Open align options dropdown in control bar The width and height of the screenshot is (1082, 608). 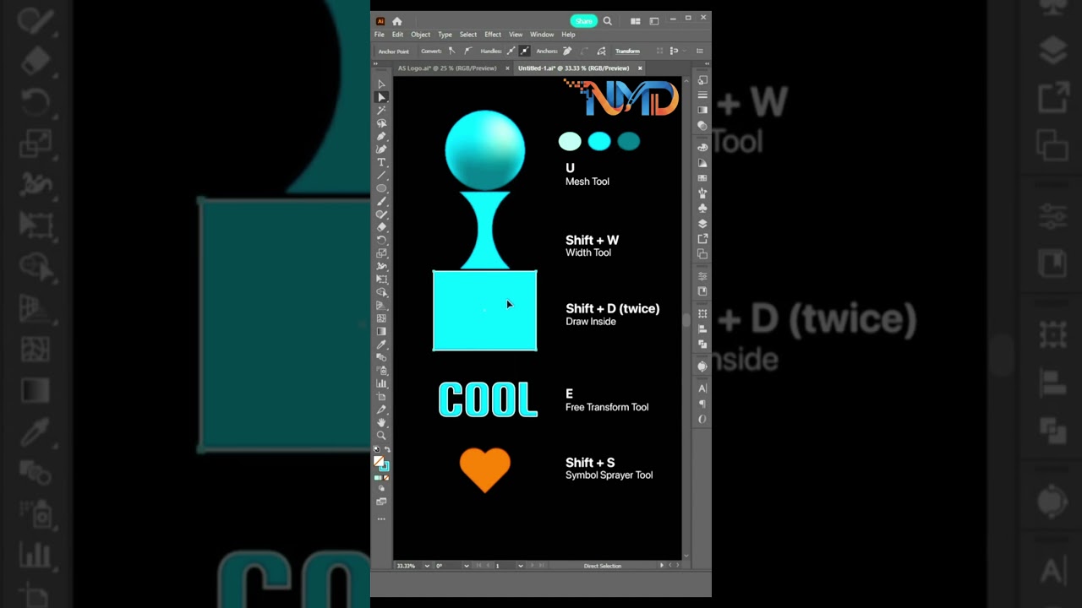(x=685, y=51)
